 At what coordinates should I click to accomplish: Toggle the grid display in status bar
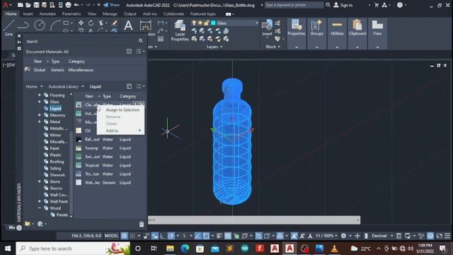[x=125, y=236]
